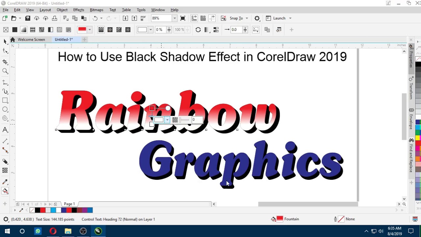Image resolution: width=421 pixels, height=237 pixels.
Task: Choose No fill on property bar
Action: pyautogui.click(x=6, y=30)
